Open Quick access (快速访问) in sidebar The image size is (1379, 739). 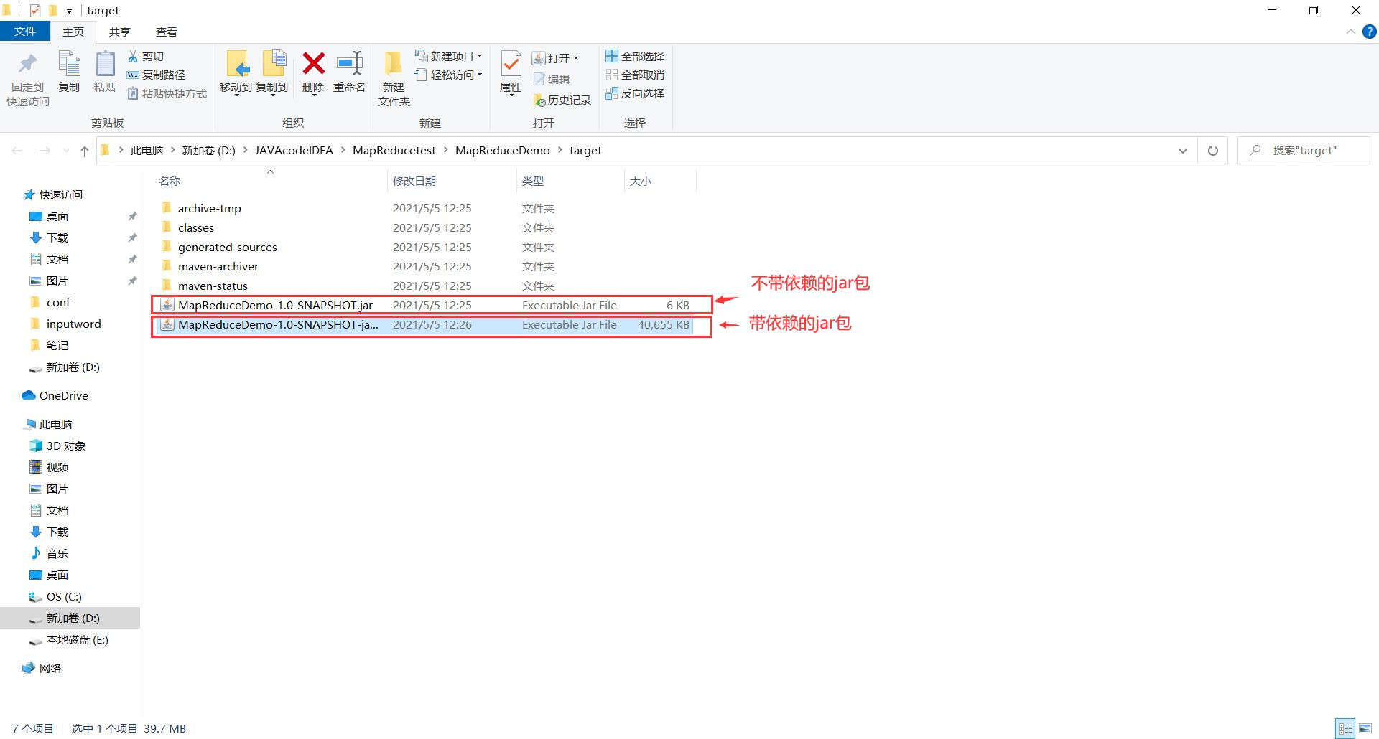pyautogui.click(x=60, y=194)
